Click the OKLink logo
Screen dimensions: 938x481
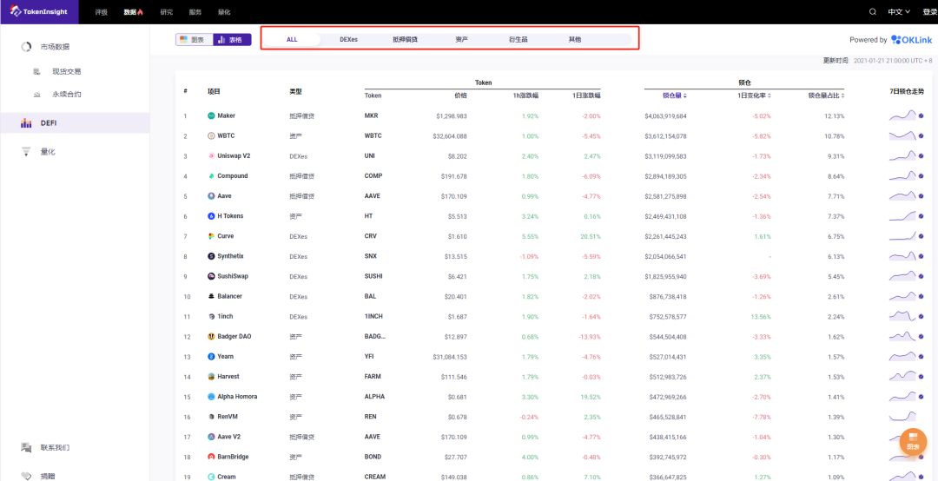[912, 39]
